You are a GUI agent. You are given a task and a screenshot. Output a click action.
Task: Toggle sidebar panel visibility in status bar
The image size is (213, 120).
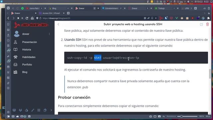[8, 116]
